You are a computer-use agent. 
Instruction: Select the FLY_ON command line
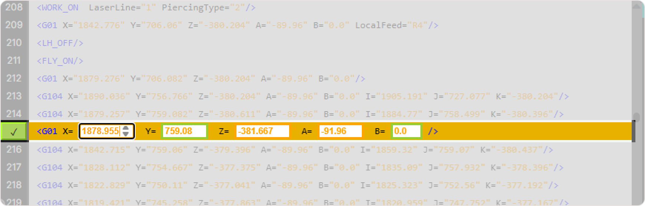[x=60, y=61]
